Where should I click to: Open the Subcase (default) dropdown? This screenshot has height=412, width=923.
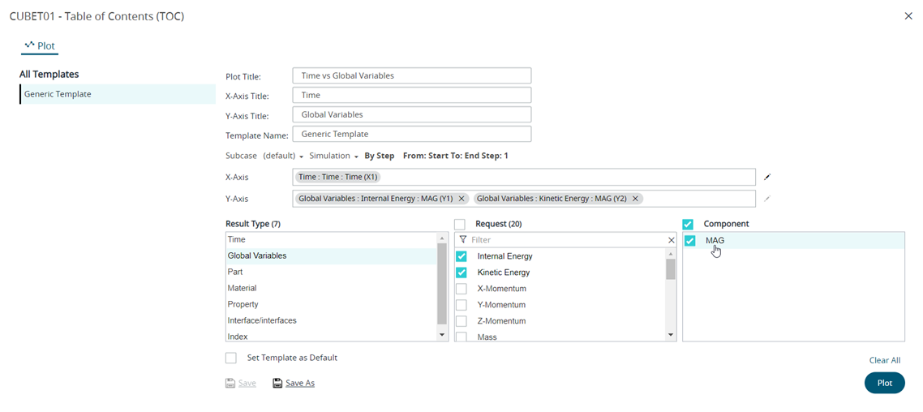[283, 156]
